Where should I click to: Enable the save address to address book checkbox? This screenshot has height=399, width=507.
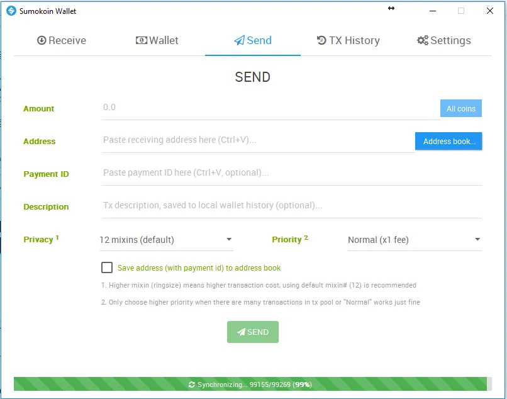tap(107, 267)
